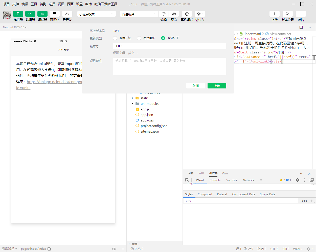Expand the 大纲 outline section
This screenshot has width=316, height=252.
[x=133, y=244]
